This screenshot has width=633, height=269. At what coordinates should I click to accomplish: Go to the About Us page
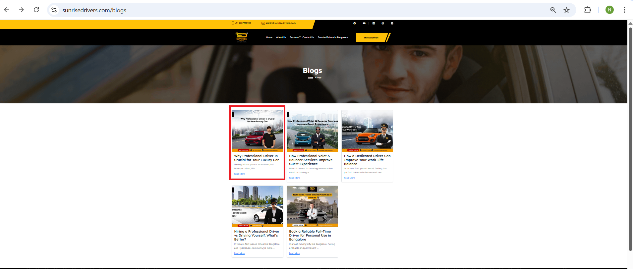tap(281, 37)
